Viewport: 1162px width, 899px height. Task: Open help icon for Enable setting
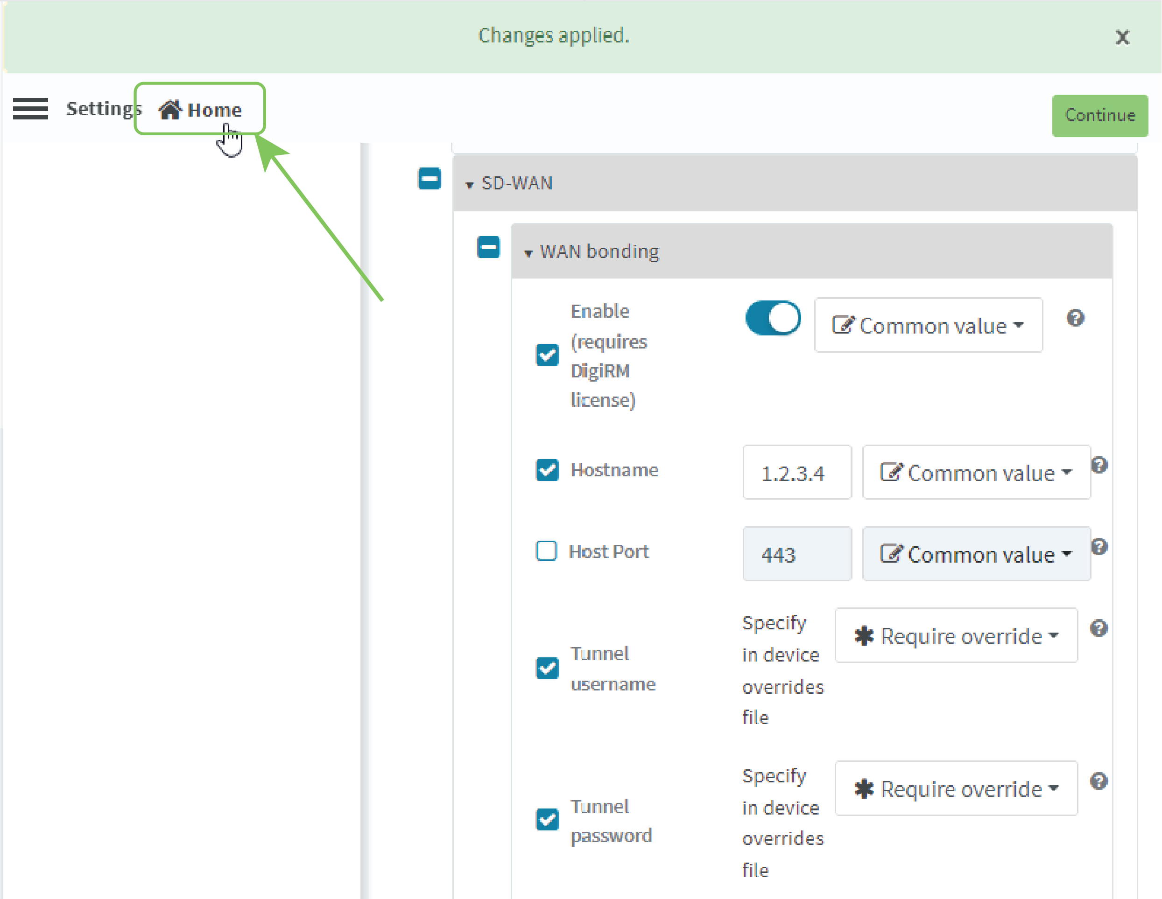tap(1075, 318)
